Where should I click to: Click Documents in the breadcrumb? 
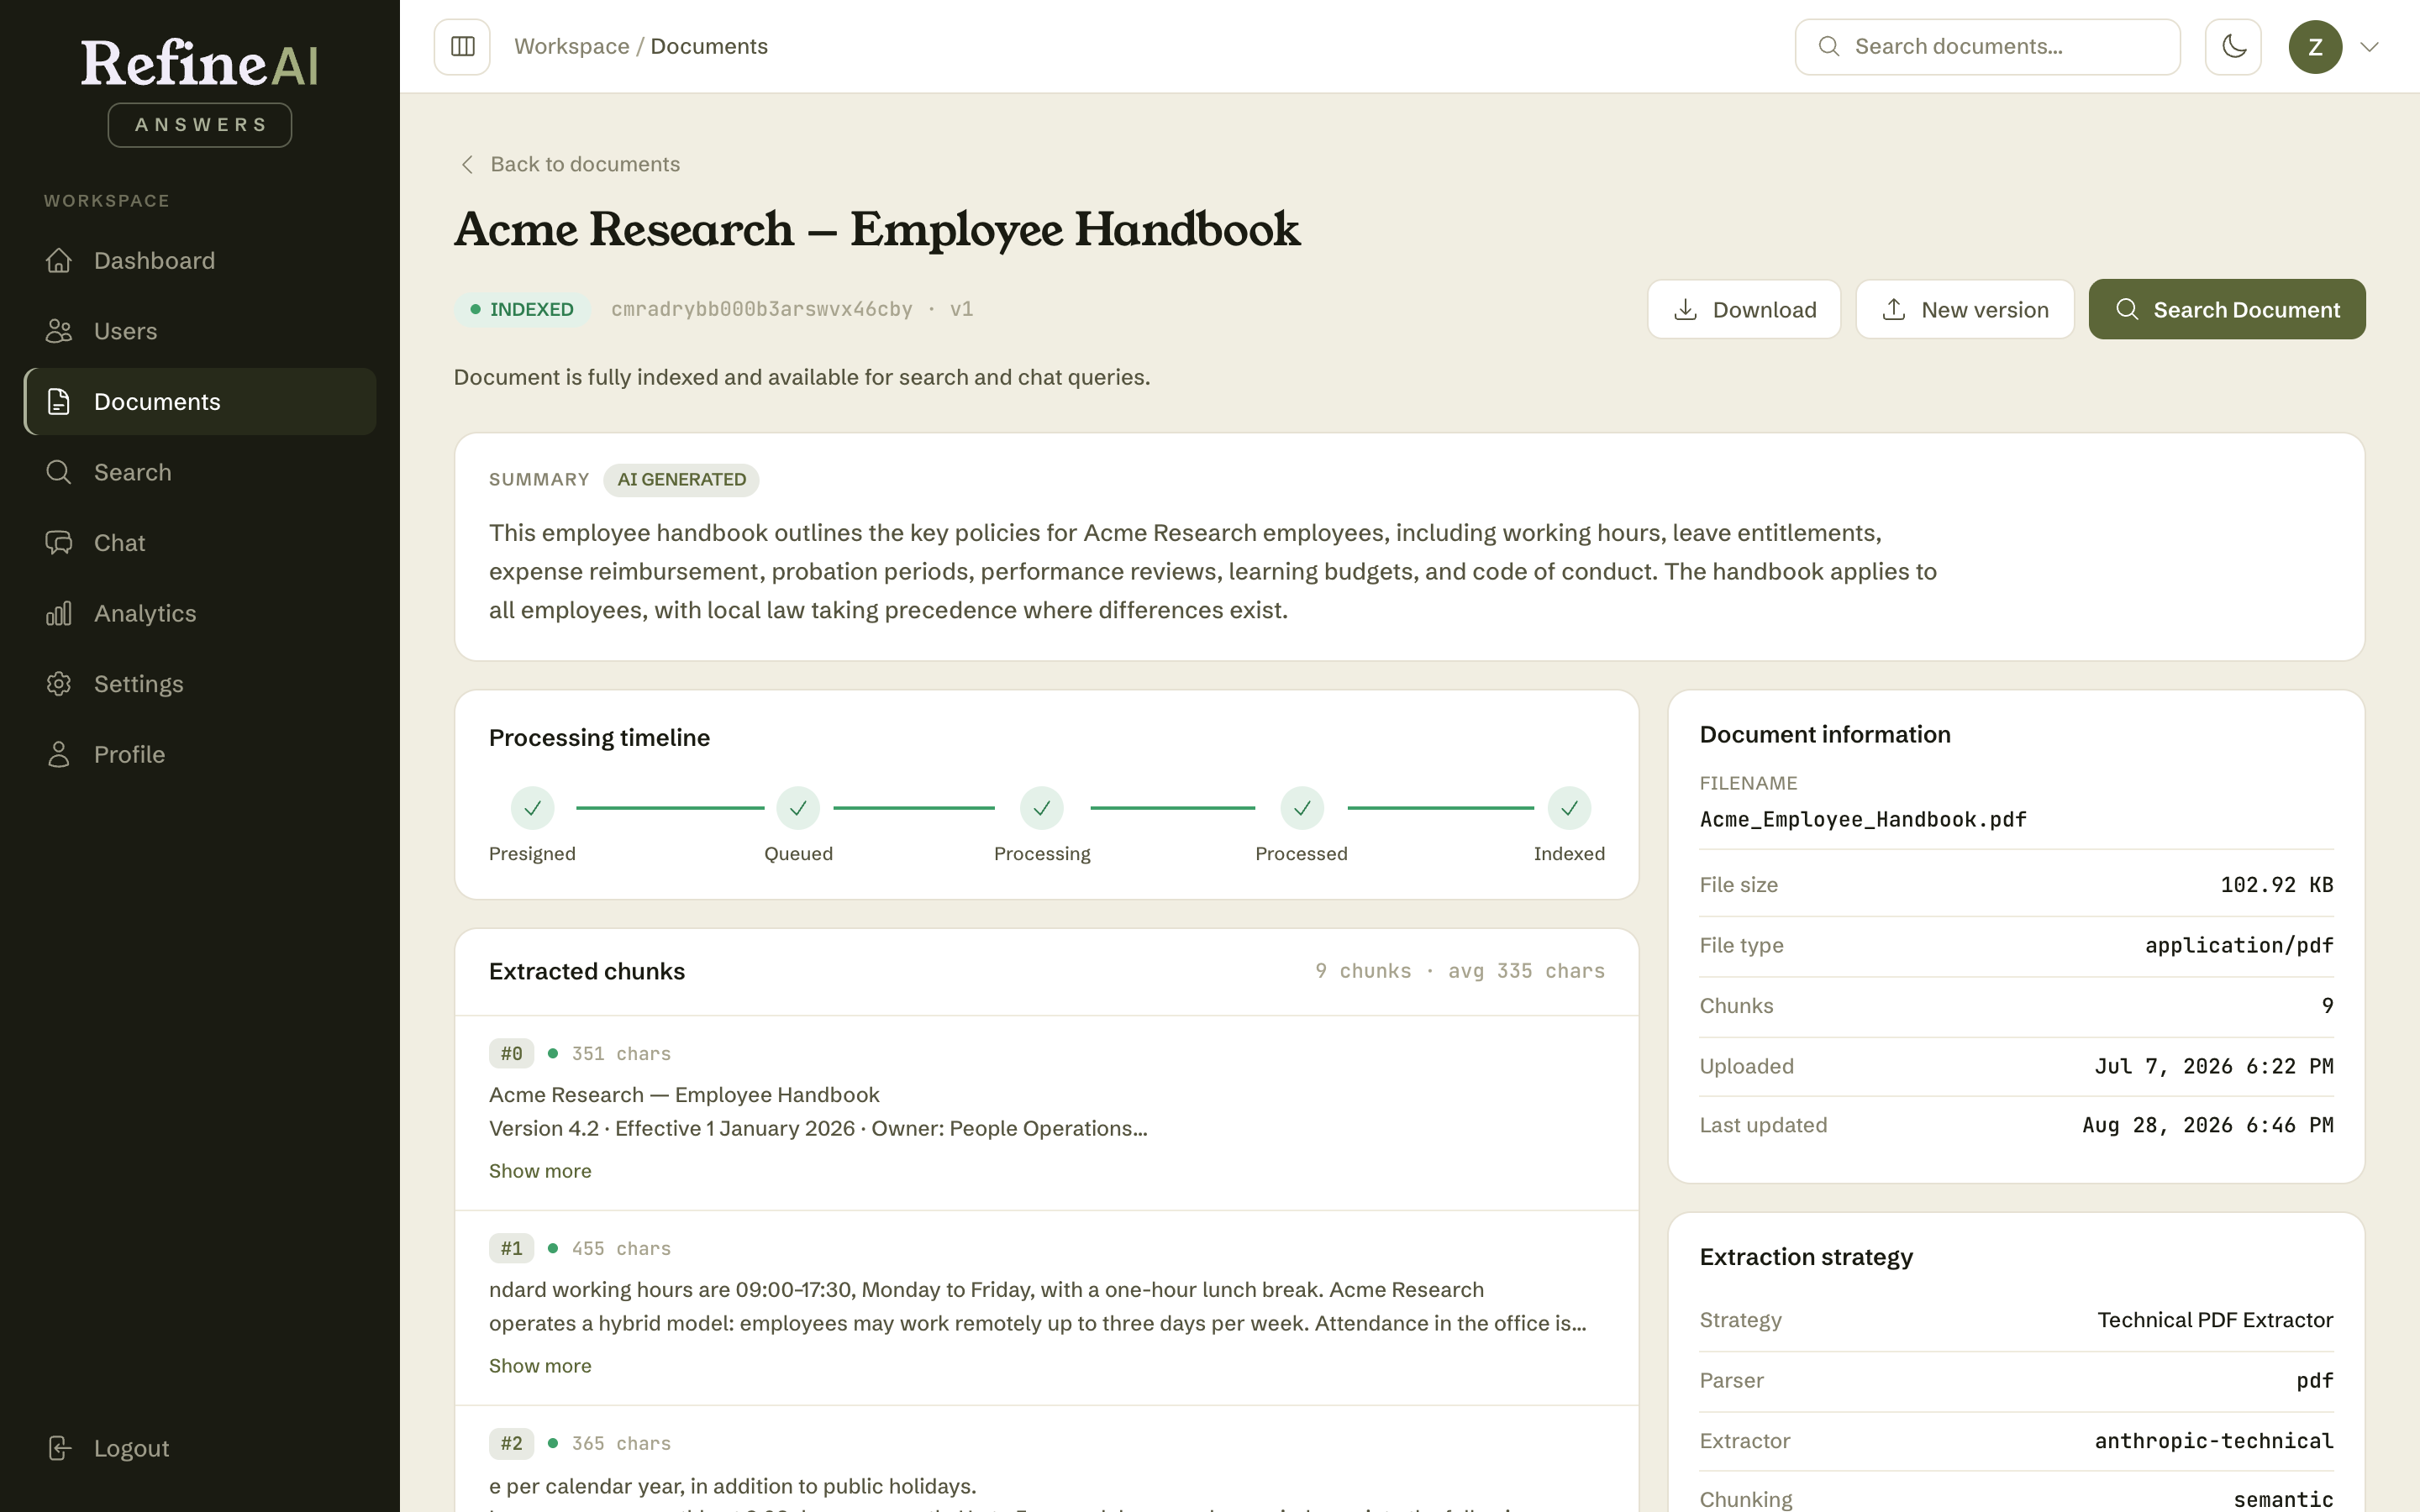click(709, 47)
